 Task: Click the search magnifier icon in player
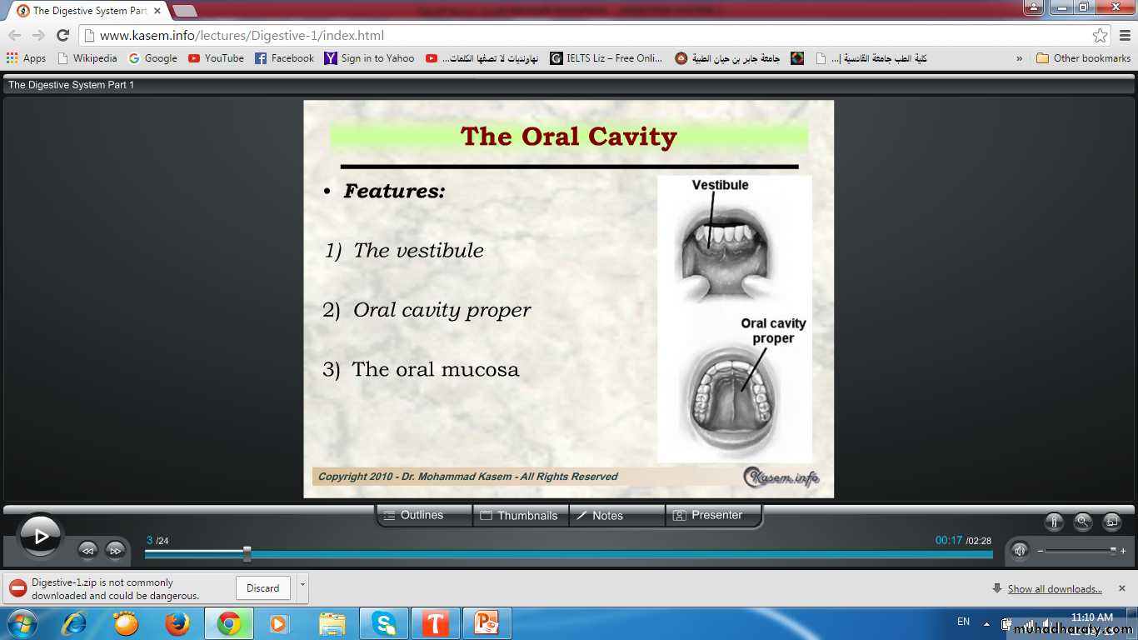click(1083, 522)
